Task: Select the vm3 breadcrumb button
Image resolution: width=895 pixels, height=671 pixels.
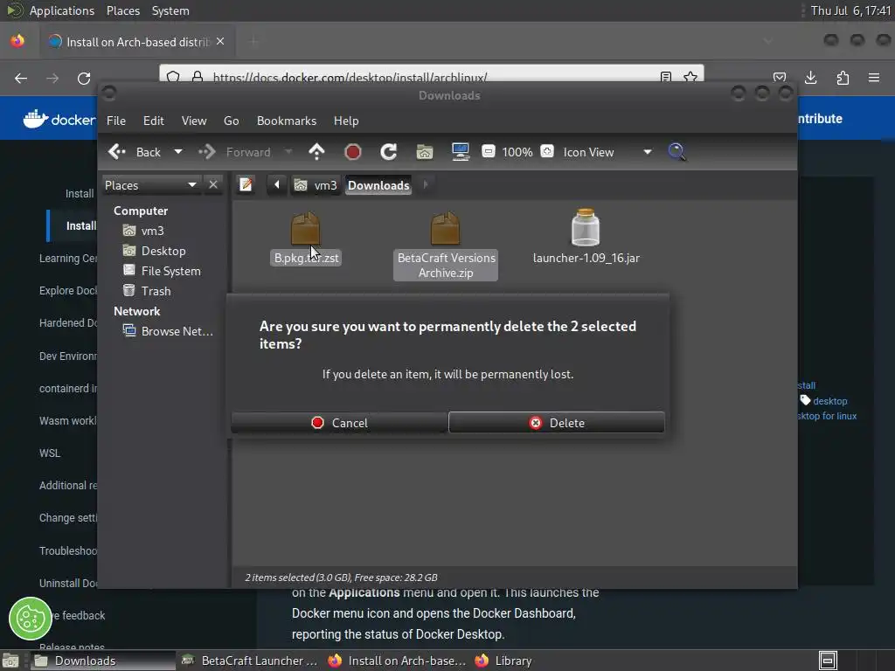Action: click(x=316, y=185)
